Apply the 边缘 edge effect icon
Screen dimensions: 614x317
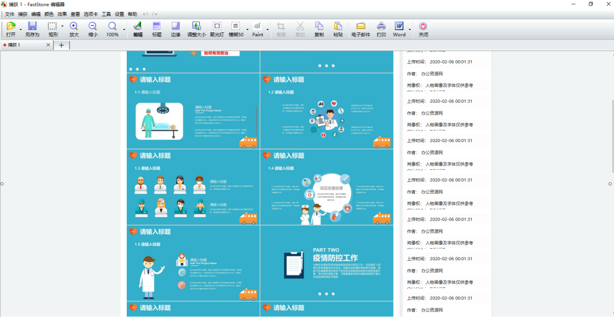click(x=176, y=30)
